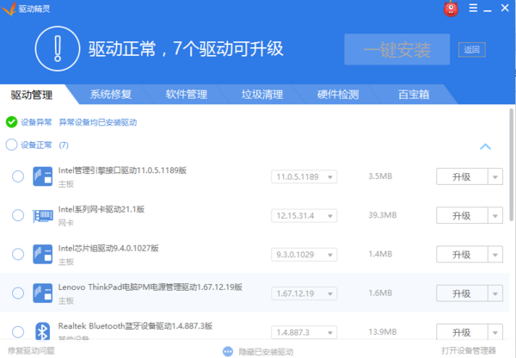
Task: Switch to the 硬件检测 tab
Action: [338, 95]
